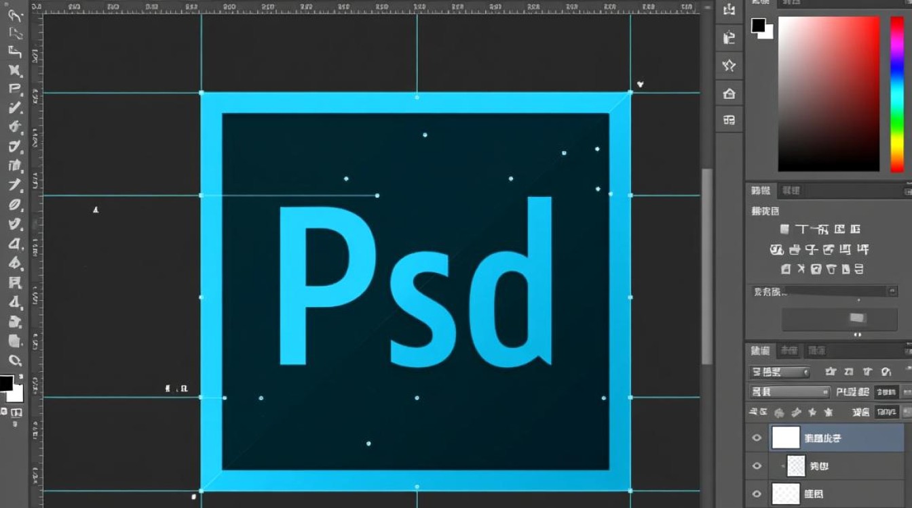Open the layer filter dropdown in the layers panel
The image size is (912, 508).
point(780,372)
